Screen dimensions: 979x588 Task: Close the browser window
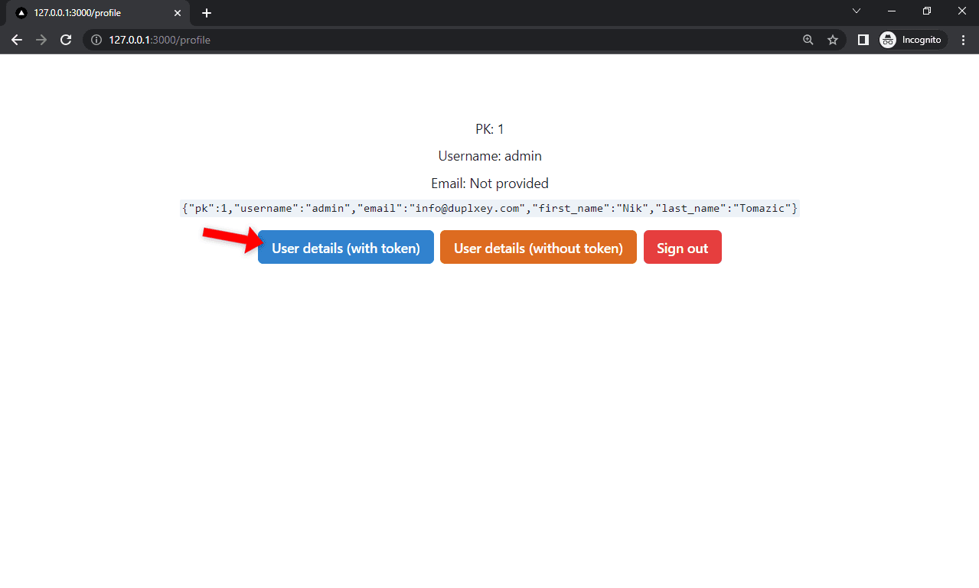point(961,11)
